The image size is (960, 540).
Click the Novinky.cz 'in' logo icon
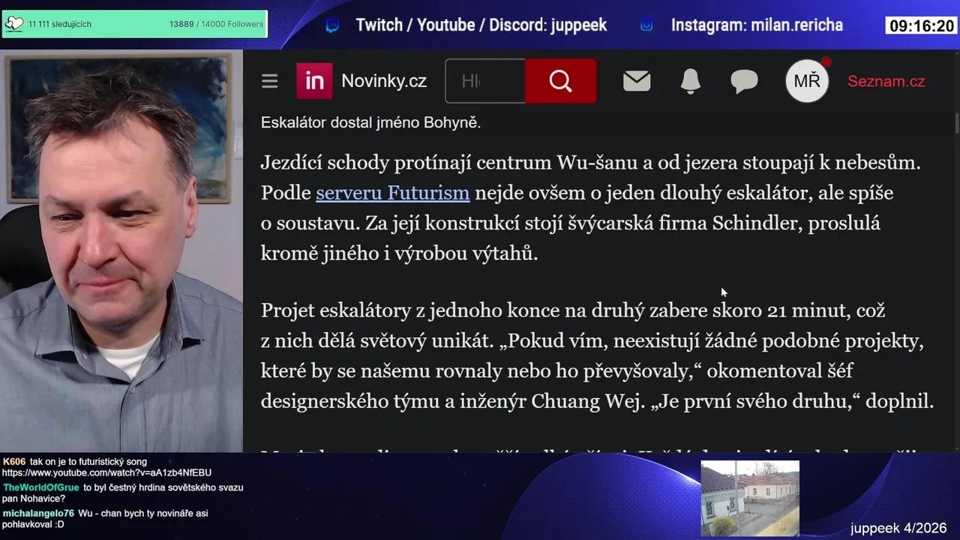314,81
